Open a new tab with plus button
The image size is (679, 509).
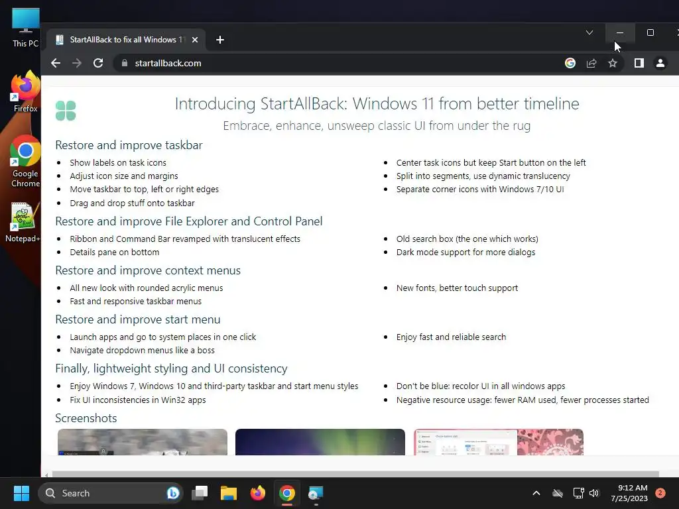(220, 40)
